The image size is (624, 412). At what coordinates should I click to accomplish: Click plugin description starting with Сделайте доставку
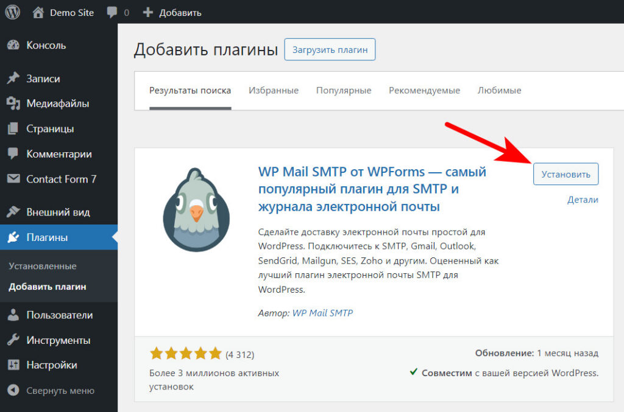[x=378, y=260]
